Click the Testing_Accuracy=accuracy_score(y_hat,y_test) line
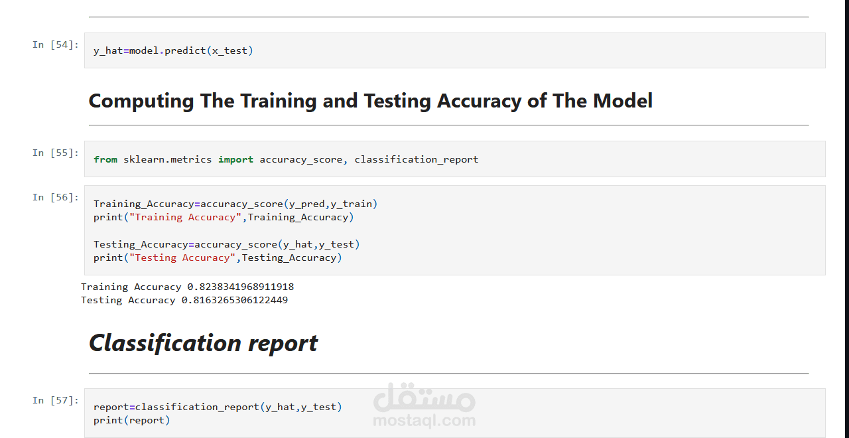This screenshot has width=849, height=438. click(227, 244)
